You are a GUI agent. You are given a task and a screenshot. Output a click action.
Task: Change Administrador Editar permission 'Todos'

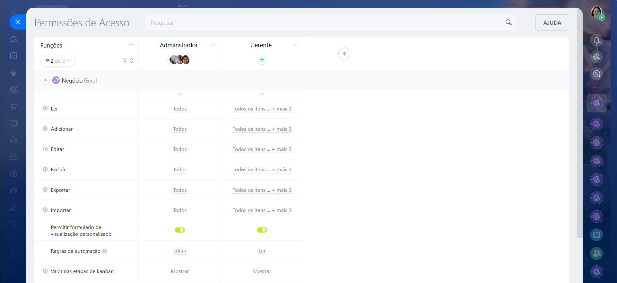(x=180, y=149)
